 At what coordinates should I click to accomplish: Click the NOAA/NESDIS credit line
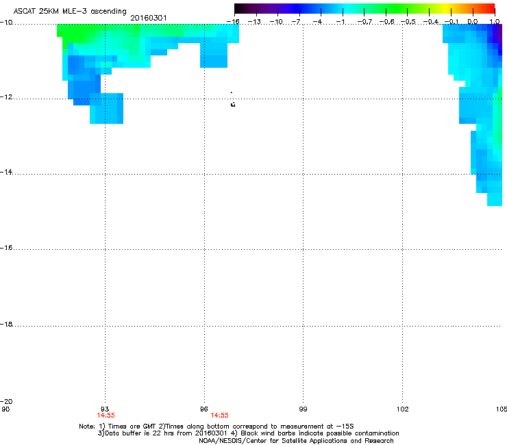[296, 441]
